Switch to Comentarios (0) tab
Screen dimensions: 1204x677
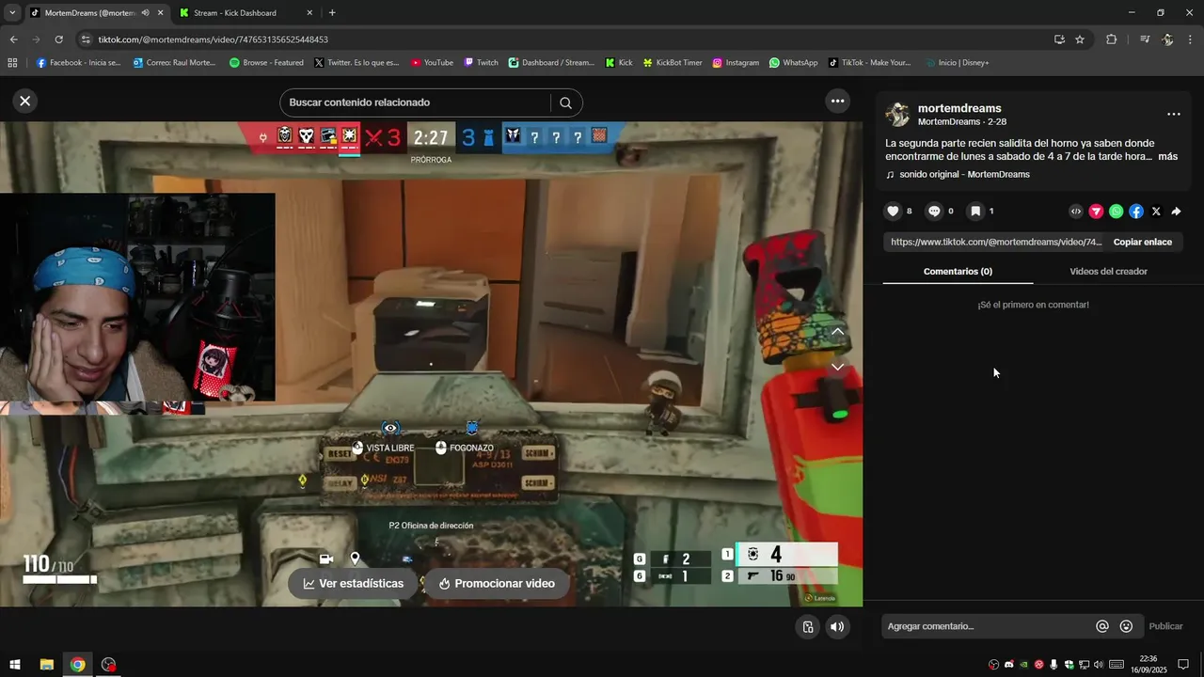[958, 272]
